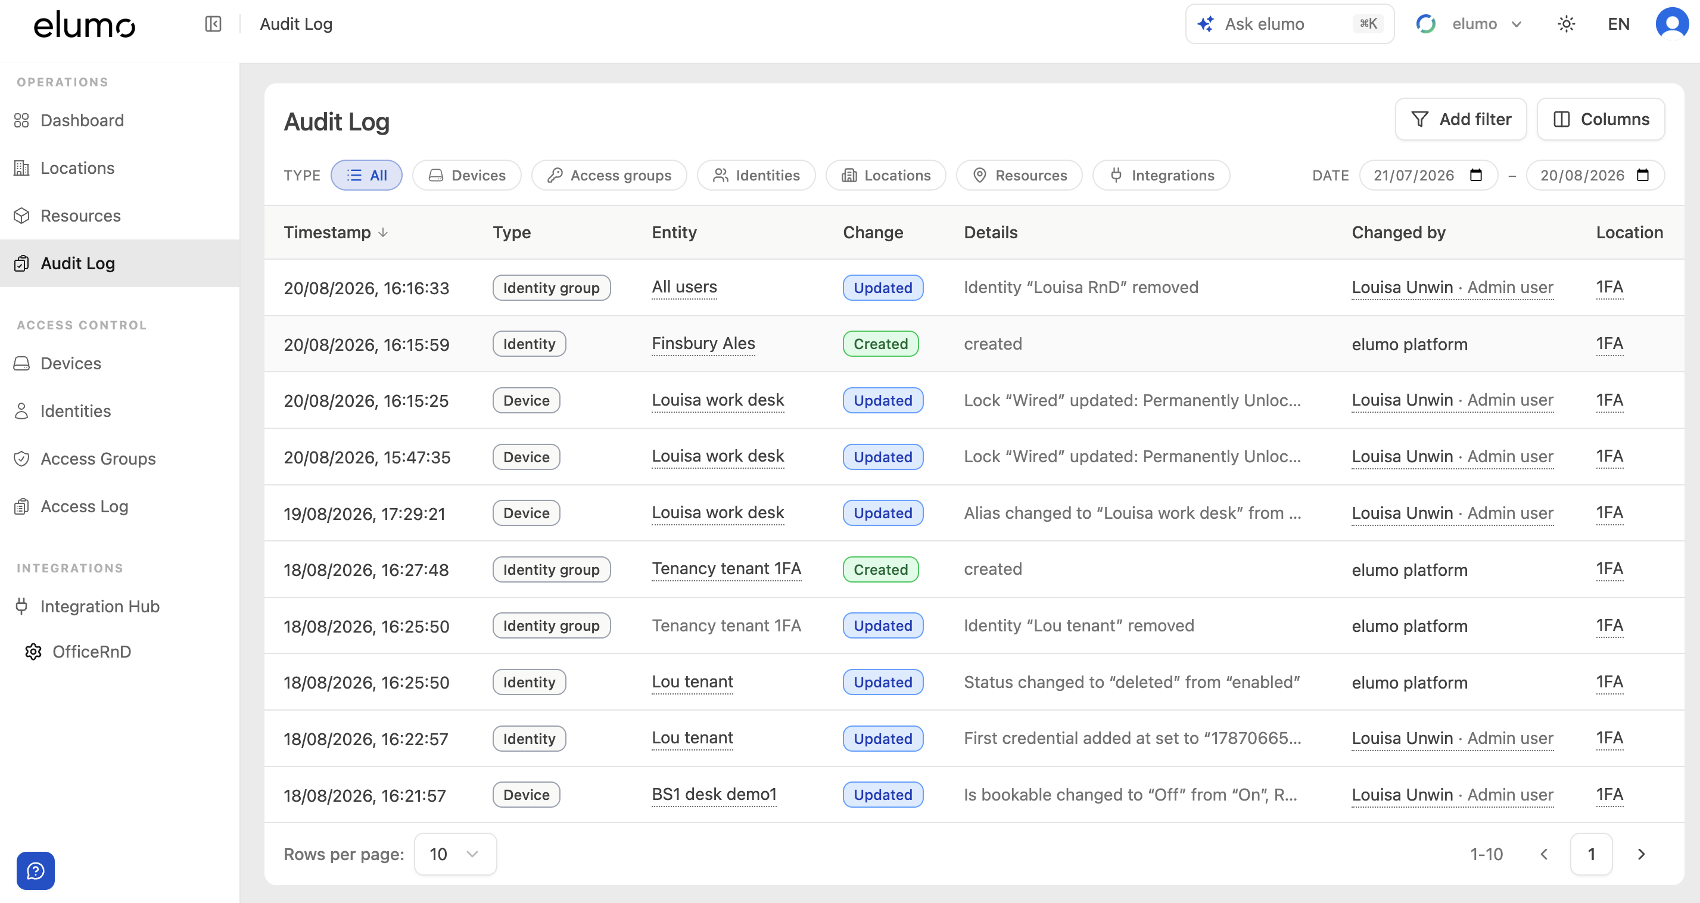The width and height of the screenshot is (1700, 903).
Task: Sort by Timestamp arrow icon
Action: [x=383, y=232]
